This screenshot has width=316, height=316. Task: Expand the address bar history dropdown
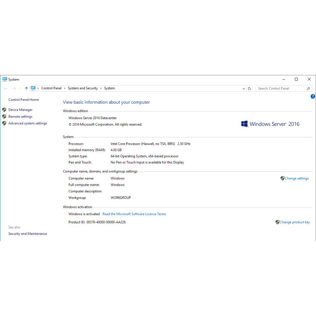pyautogui.click(x=244, y=89)
